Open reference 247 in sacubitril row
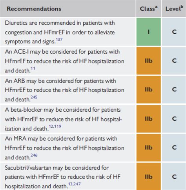This screenshot has height=190, width=186. click(x=77, y=184)
